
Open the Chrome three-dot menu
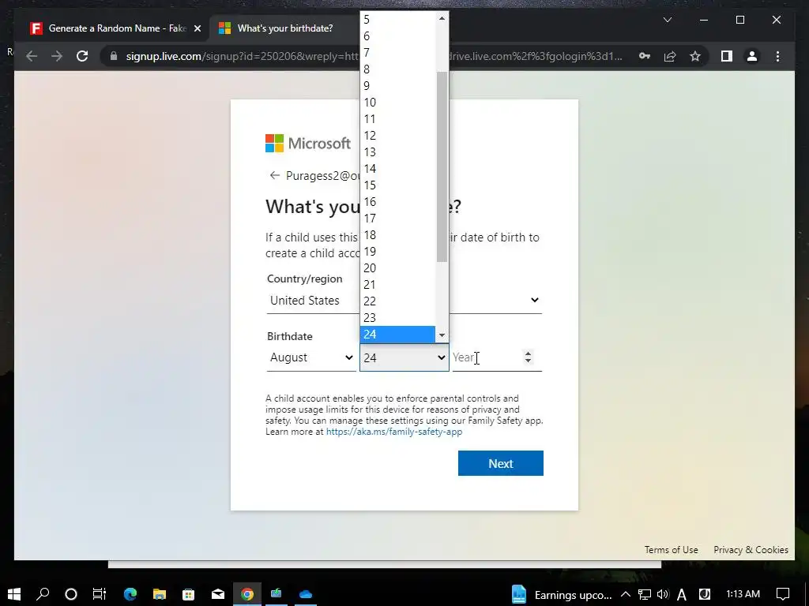pos(777,56)
